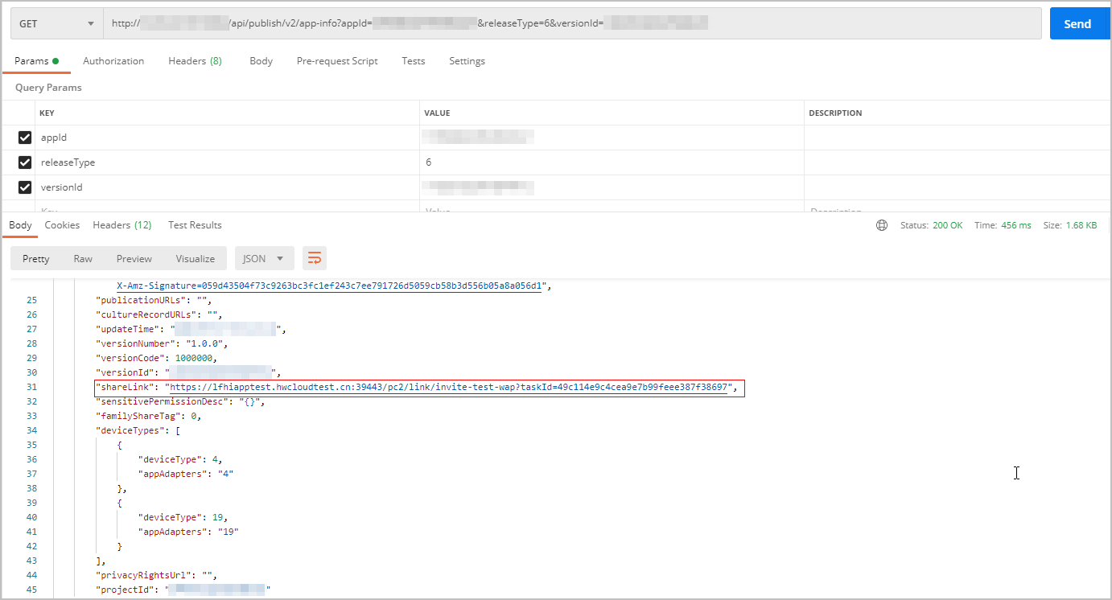1112x600 pixels.
Task: Click the globe network icon
Action: (882, 225)
